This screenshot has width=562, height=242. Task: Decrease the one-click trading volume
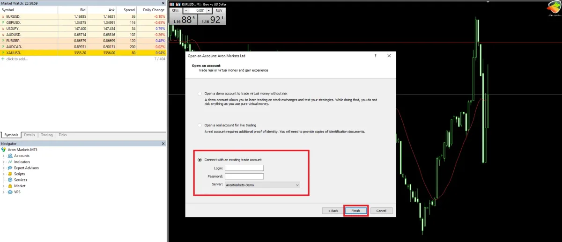tap(185, 10)
